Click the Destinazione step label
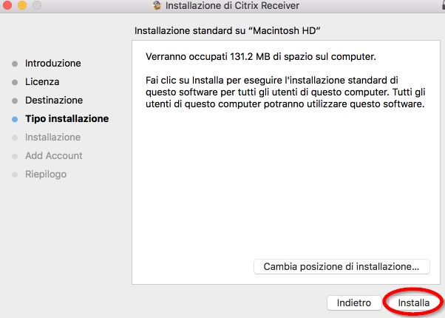445x318 pixels. pyautogui.click(x=54, y=101)
